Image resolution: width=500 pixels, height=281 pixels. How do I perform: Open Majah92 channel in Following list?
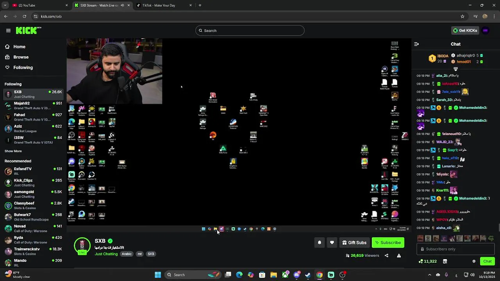click(x=33, y=106)
